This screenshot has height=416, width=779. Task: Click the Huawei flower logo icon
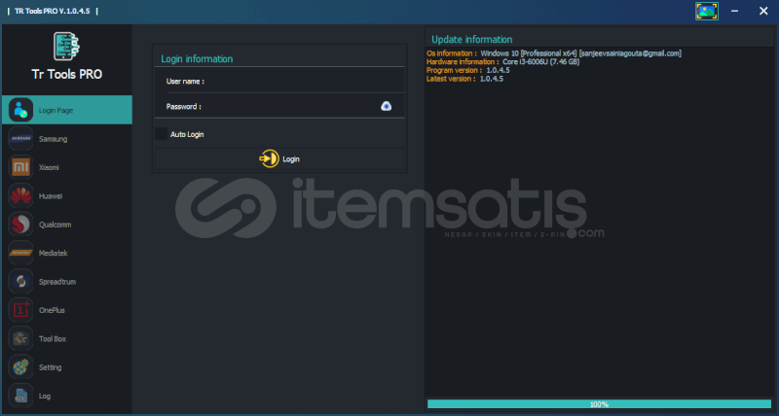[20, 196]
